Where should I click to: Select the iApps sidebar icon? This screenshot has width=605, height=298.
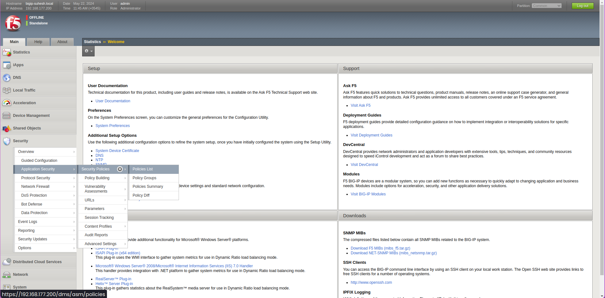click(x=7, y=65)
